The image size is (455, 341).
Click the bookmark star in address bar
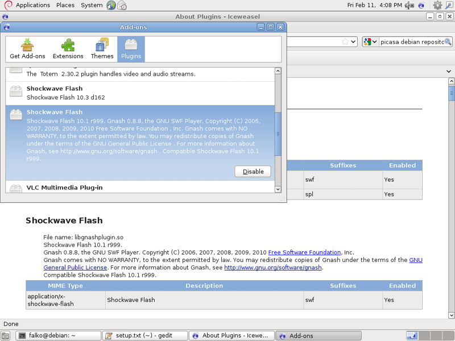[345, 41]
